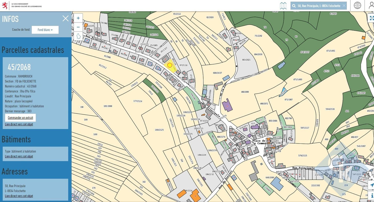Open the Fond blanc background layer dropdown
This screenshot has height=202, width=374.
pyautogui.click(x=45, y=30)
